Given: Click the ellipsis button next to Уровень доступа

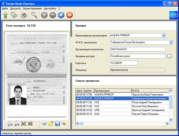Looking at the screenshot, I should click(x=169, y=56).
